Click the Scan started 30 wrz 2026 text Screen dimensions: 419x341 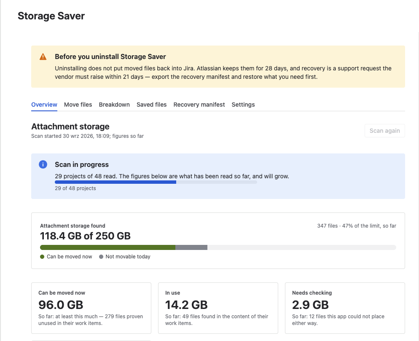coord(87,136)
